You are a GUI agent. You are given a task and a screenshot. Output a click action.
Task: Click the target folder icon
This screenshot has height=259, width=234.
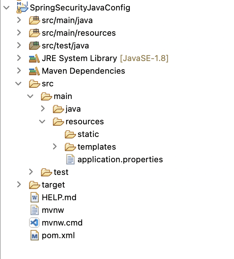pyautogui.click(x=34, y=185)
